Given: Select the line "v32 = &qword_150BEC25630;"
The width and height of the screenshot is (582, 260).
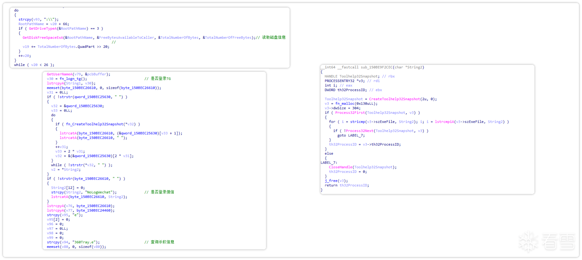Looking at the screenshot, I should 78,106.
